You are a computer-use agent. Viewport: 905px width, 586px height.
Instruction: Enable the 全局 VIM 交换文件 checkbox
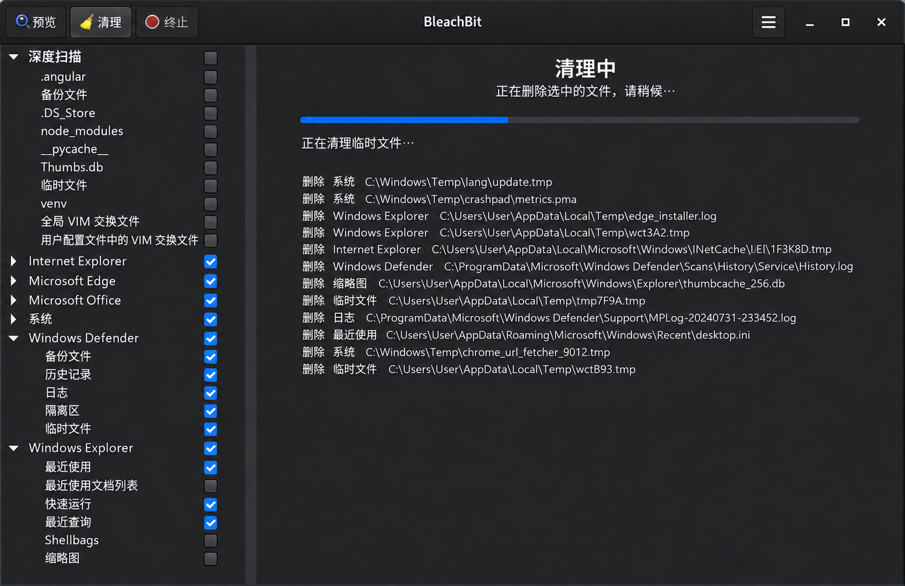coord(211,222)
